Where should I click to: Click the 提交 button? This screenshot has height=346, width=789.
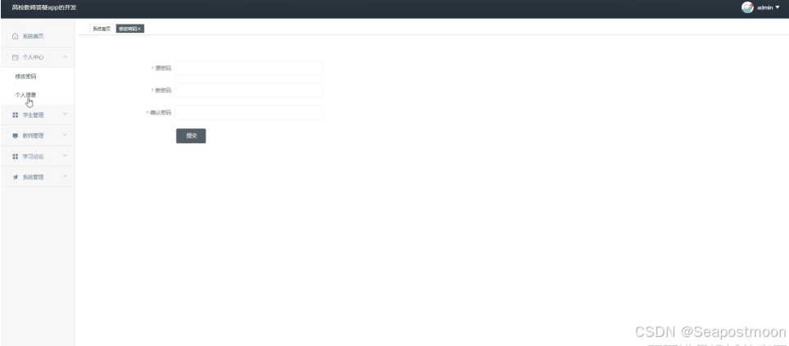[x=191, y=136]
